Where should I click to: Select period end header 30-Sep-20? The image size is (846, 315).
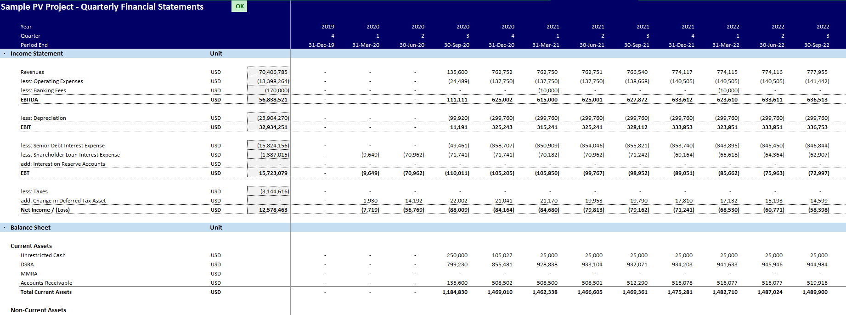(x=457, y=45)
